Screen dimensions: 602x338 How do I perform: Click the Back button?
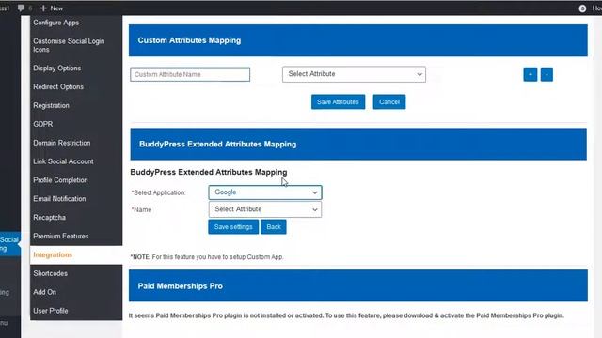click(x=274, y=227)
